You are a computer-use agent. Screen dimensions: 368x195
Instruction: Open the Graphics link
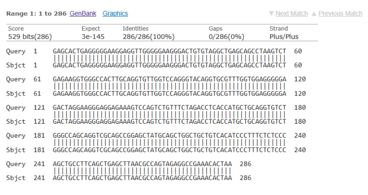tap(115, 14)
